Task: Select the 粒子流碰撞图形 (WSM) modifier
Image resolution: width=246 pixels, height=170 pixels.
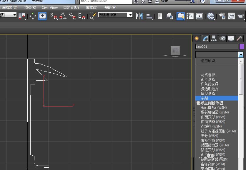Action: (x=218, y=131)
